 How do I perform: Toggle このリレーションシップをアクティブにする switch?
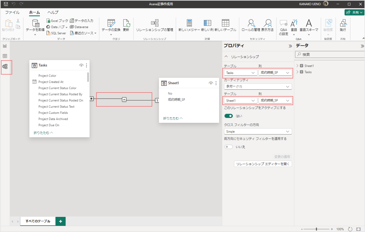[x=229, y=116]
